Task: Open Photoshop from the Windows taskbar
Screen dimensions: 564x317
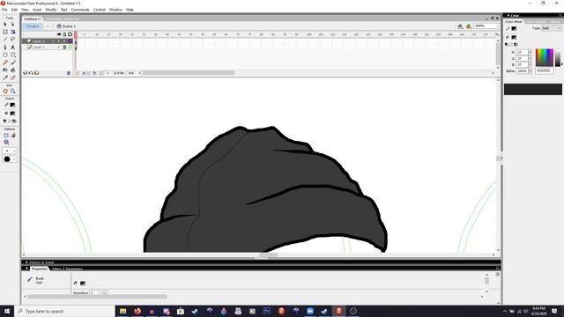Action: tap(267, 311)
